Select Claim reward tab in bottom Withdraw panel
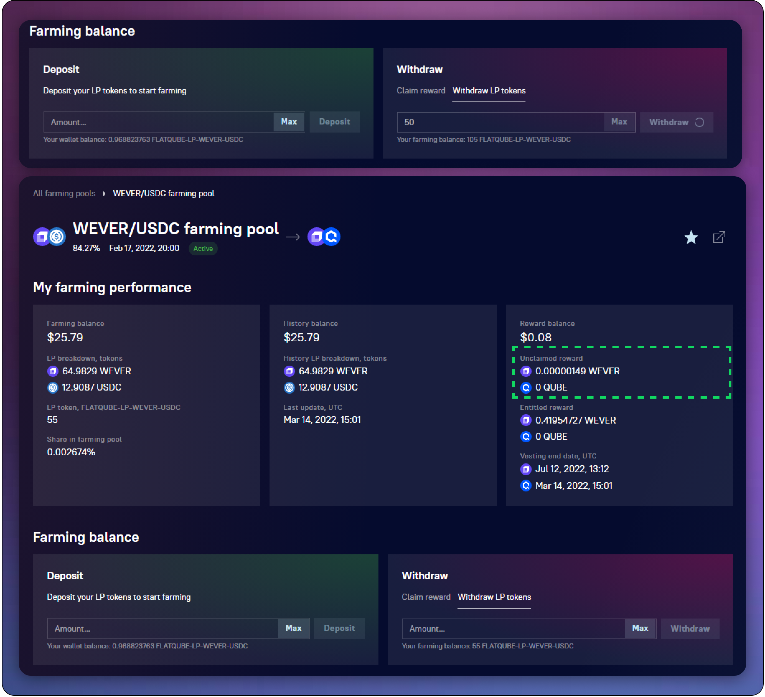765x697 pixels. [426, 597]
